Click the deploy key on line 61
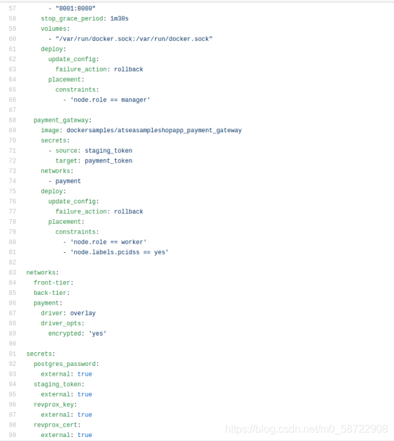394x441 pixels. pos(52,49)
